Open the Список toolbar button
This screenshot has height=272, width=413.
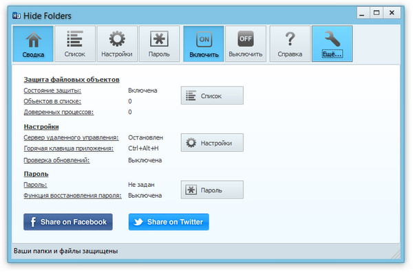tap(75, 44)
